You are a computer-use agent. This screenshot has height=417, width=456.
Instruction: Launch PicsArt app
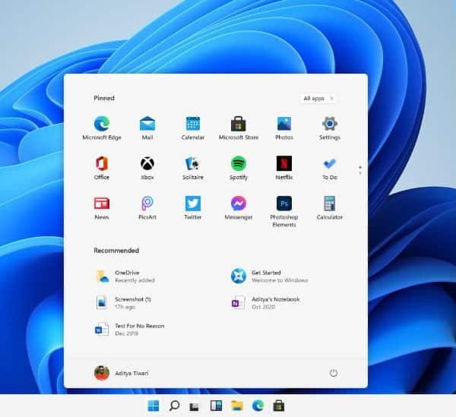click(x=147, y=208)
